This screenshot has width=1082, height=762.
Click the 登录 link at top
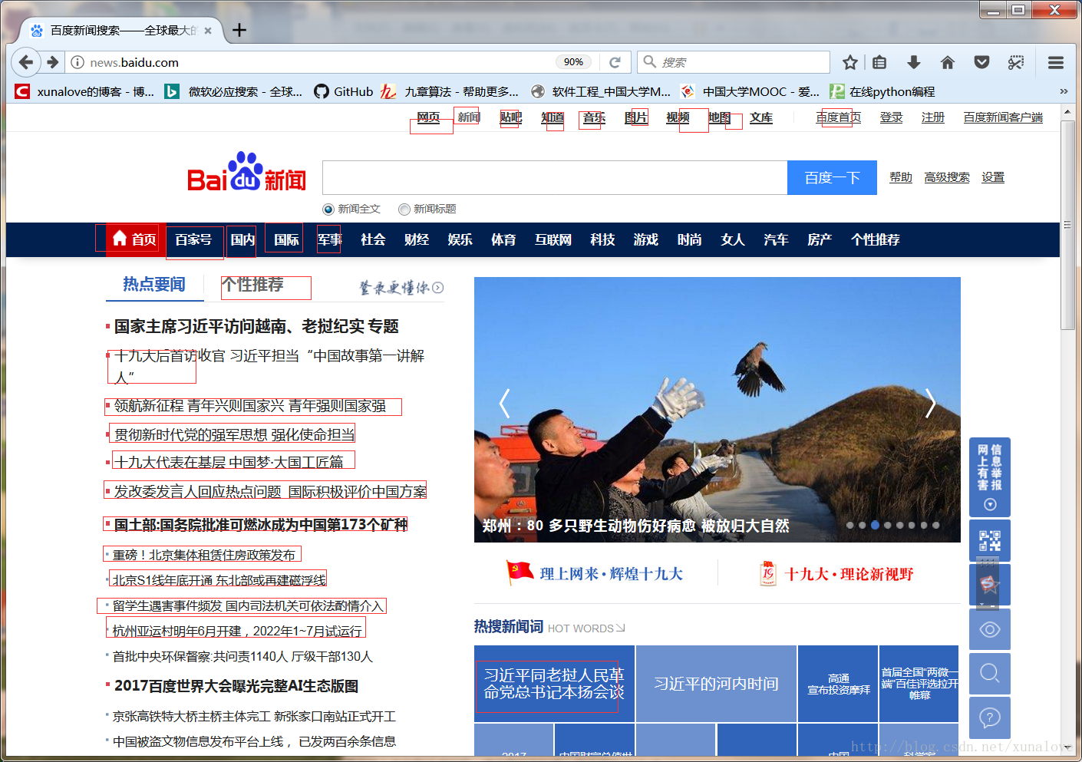point(891,117)
